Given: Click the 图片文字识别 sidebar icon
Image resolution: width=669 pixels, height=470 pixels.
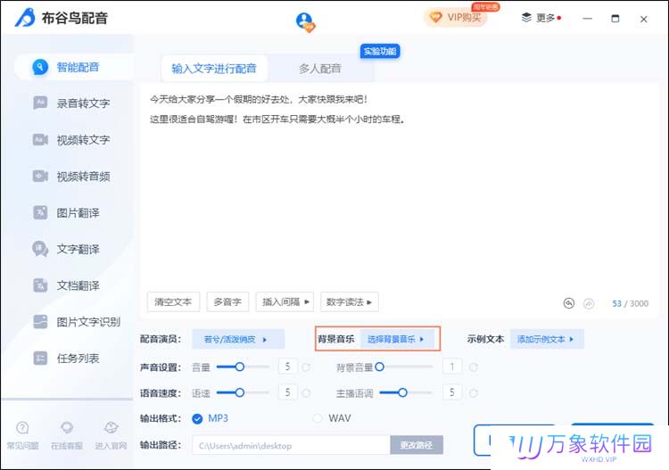Looking at the screenshot, I should [x=40, y=322].
